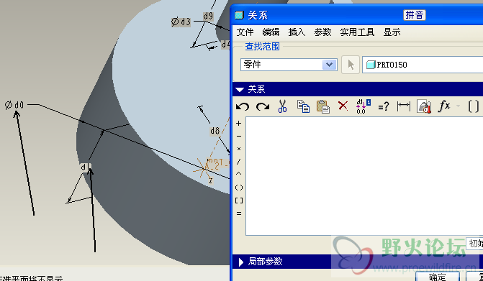The image size is (483, 281).
Task: Click the 拼音 input method indicator
Action: point(415,15)
